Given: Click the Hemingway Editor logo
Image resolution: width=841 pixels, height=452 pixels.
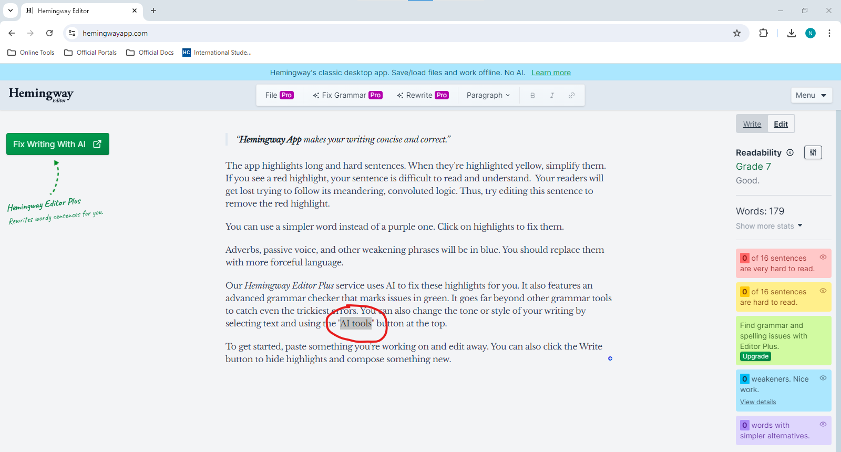Looking at the screenshot, I should pos(41,95).
